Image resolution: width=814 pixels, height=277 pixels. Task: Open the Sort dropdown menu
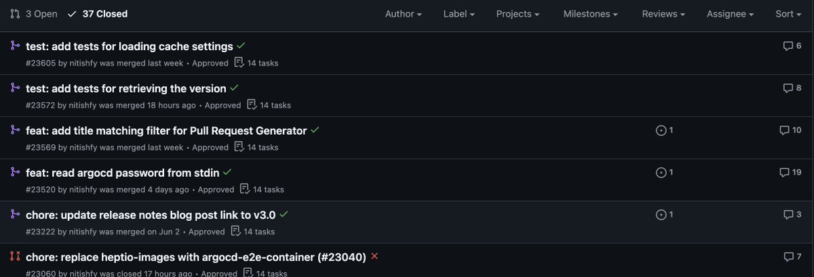click(789, 14)
